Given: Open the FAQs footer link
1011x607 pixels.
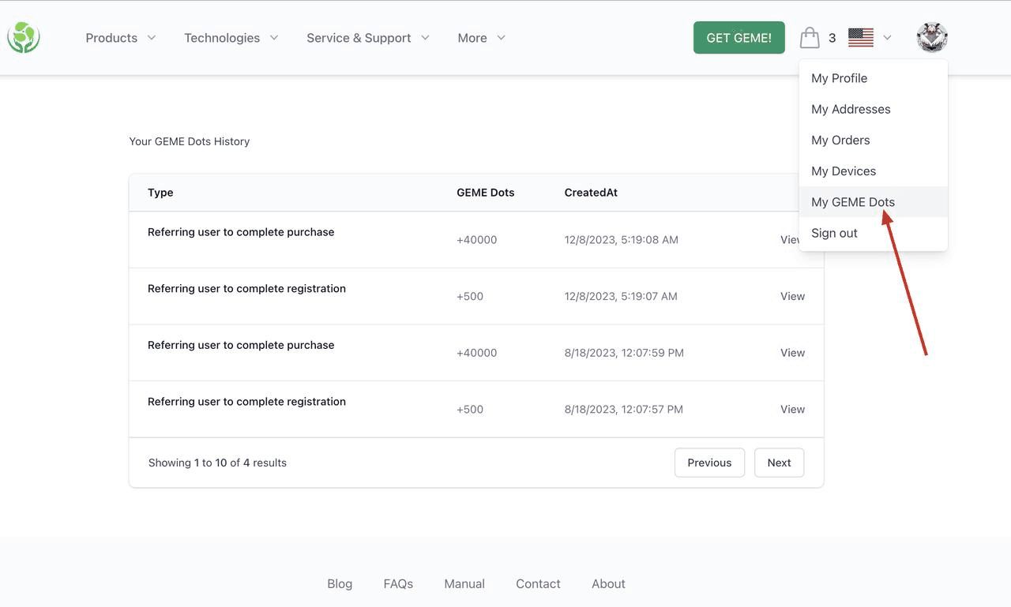Looking at the screenshot, I should [398, 584].
